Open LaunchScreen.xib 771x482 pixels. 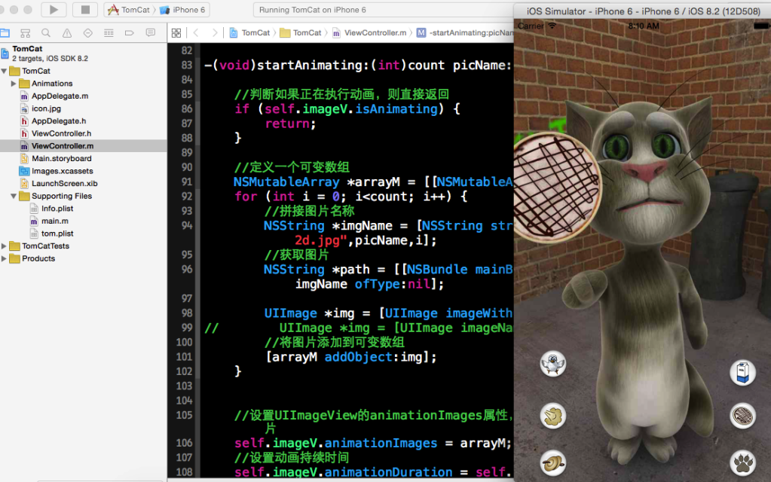pos(64,183)
